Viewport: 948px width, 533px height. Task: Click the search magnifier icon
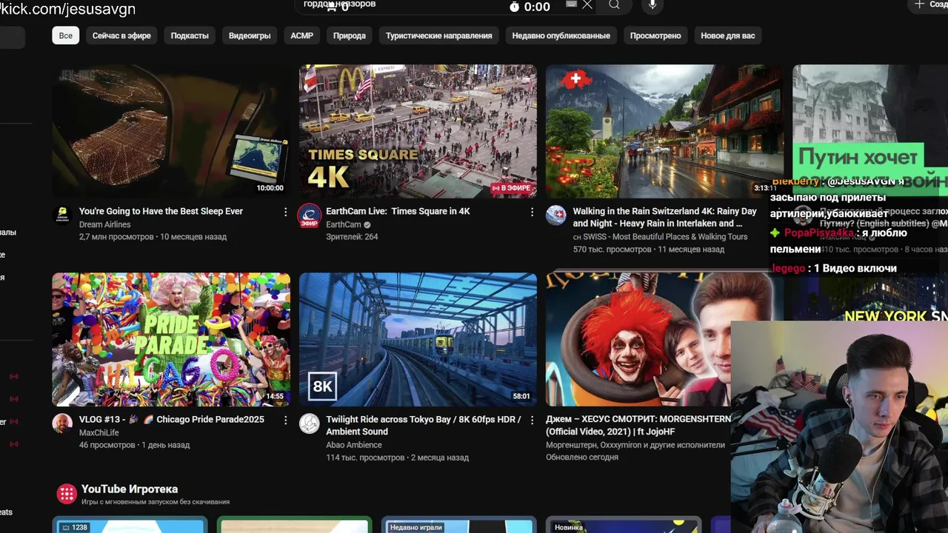614,5
